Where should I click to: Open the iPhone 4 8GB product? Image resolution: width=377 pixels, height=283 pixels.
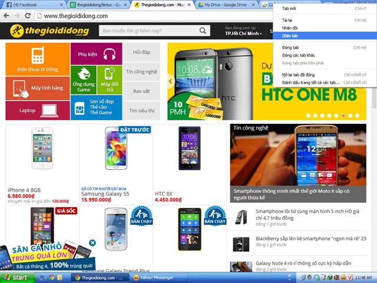(x=42, y=164)
